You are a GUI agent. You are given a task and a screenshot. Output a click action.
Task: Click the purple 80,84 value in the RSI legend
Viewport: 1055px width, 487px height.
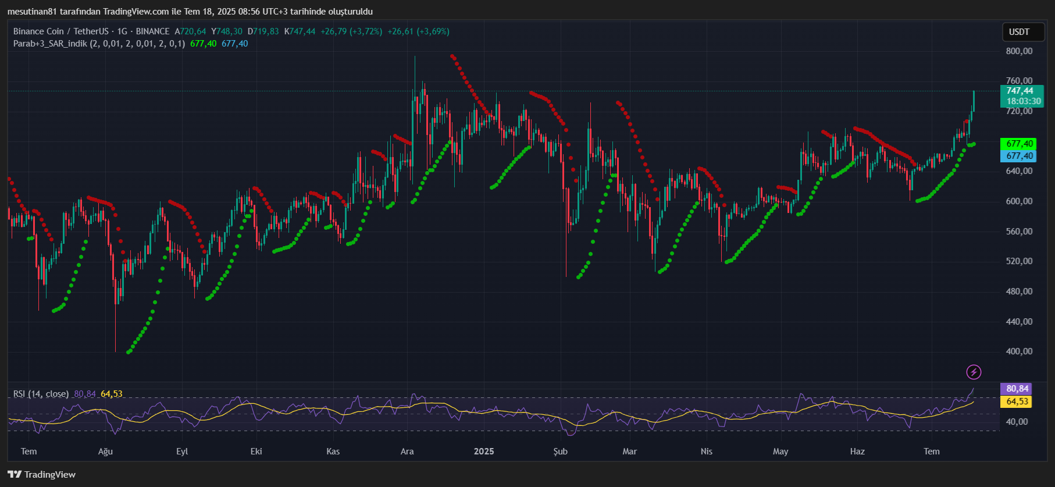(85, 394)
